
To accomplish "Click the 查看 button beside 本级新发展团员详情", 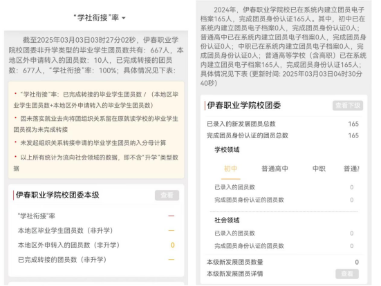I will [347, 274].
